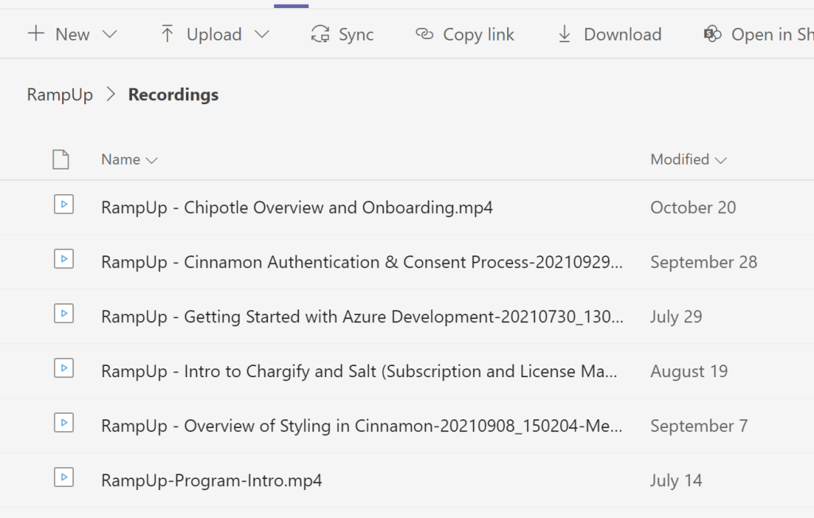The width and height of the screenshot is (814, 518).
Task: Click the video icon beside Chipotle Overview file
Action: coord(64,205)
